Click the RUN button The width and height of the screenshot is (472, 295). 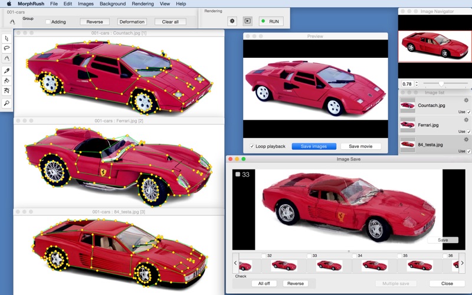click(271, 21)
